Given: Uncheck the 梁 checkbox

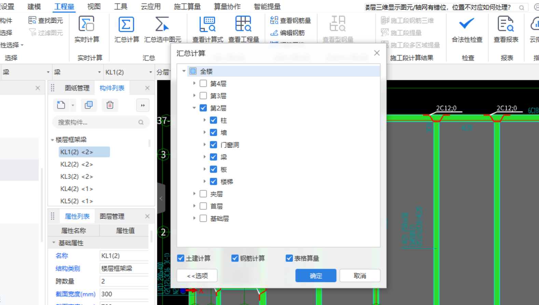Looking at the screenshot, I should tap(213, 157).
